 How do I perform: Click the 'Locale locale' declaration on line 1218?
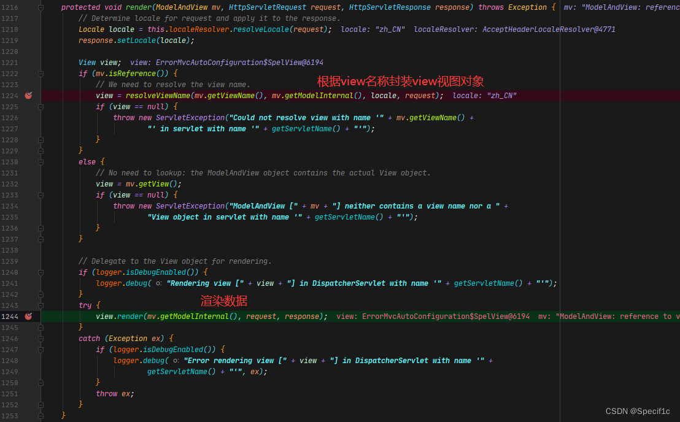106,29
